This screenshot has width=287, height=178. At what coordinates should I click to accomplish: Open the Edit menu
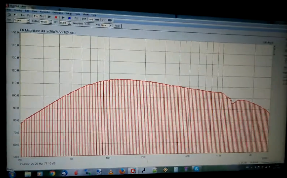pos(27,11)
